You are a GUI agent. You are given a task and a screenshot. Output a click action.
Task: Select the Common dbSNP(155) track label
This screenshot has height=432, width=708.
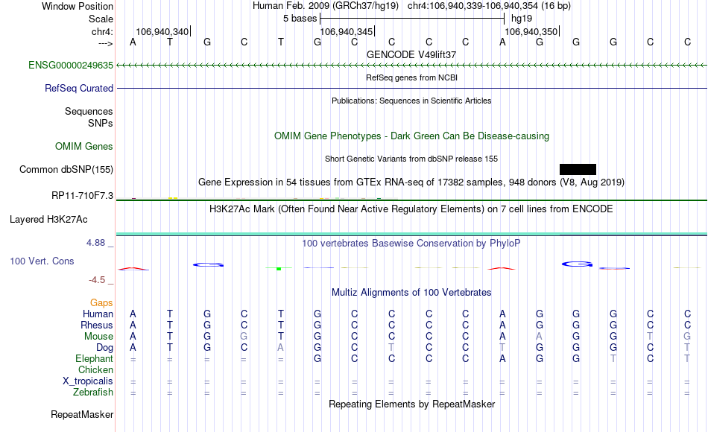tap(66, 169)
